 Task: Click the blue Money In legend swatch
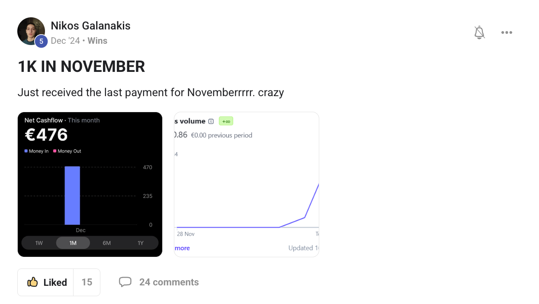pos(26,151)
